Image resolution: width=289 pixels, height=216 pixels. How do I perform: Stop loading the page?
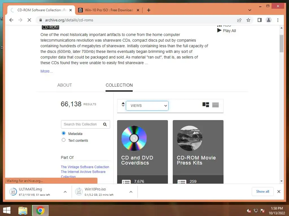click(29, 20)
